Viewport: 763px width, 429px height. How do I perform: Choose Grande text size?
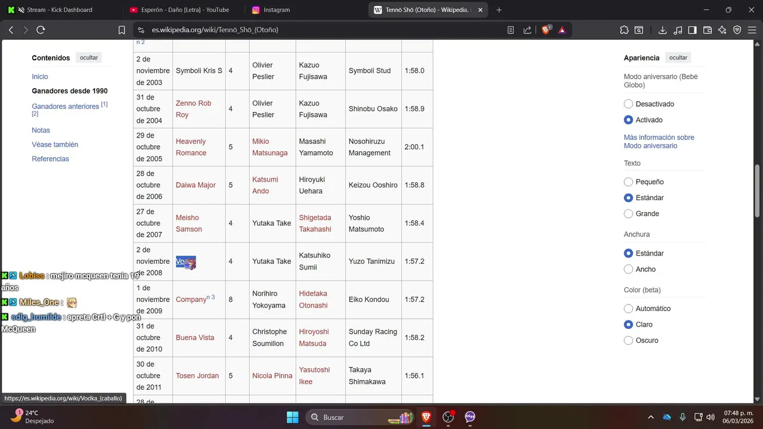628,213
